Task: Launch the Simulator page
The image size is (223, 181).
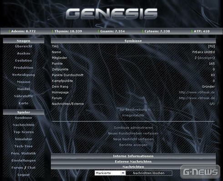Action: point(24,139)
